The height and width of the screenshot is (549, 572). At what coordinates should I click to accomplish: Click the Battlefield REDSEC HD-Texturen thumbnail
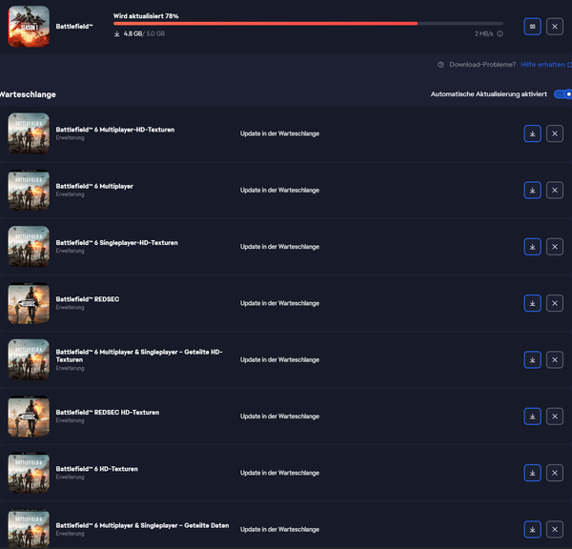29,417
